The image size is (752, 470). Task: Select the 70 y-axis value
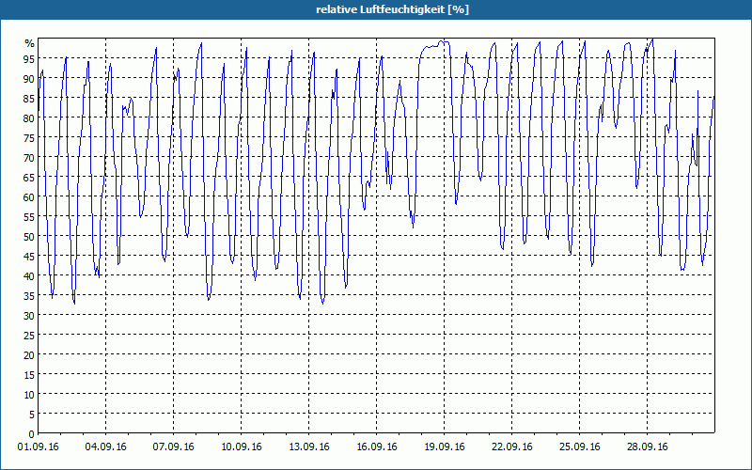(29, 158)
